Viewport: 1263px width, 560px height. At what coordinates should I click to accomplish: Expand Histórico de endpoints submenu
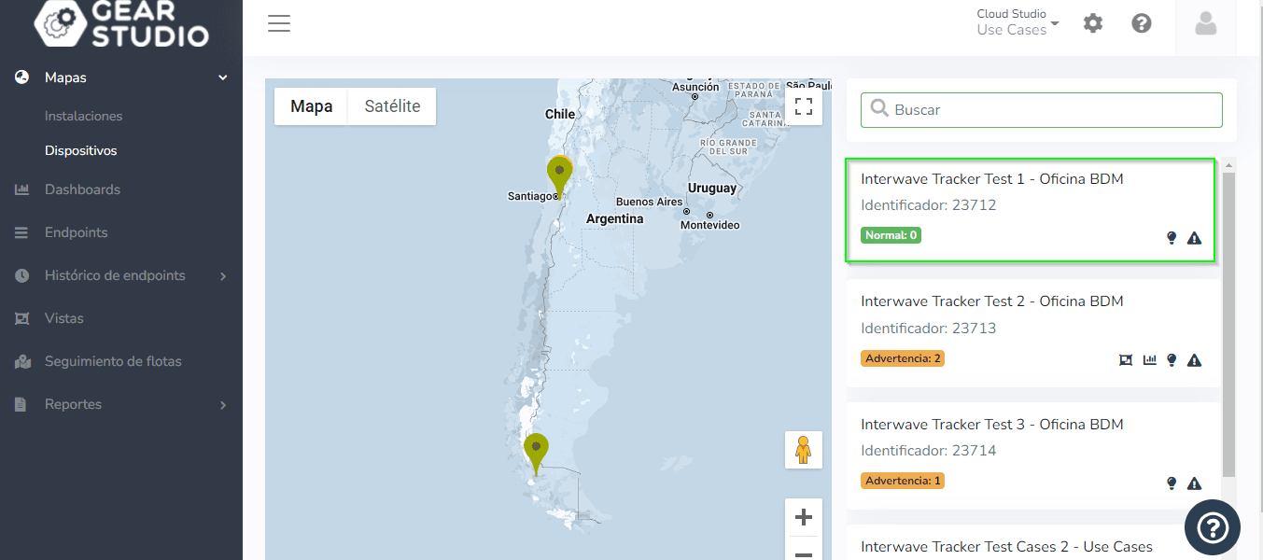click(222, 275)
